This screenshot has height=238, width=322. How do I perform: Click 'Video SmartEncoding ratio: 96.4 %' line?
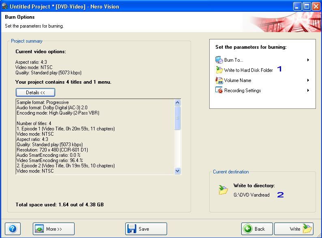pyautogui.click(x=50, y=160)
